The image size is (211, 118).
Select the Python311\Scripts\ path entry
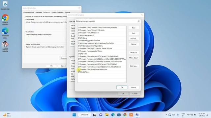click(x=102, y=30)
